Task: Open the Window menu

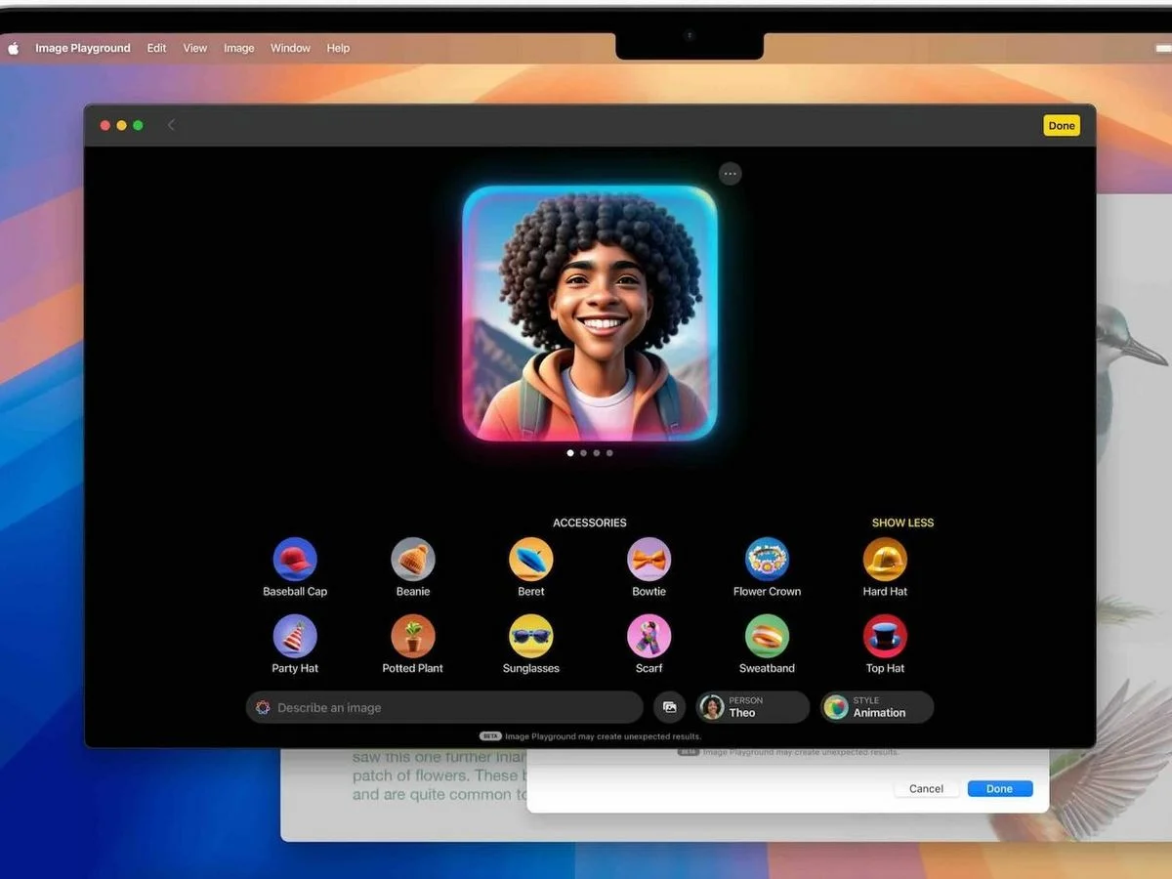Action: [289, 47]
